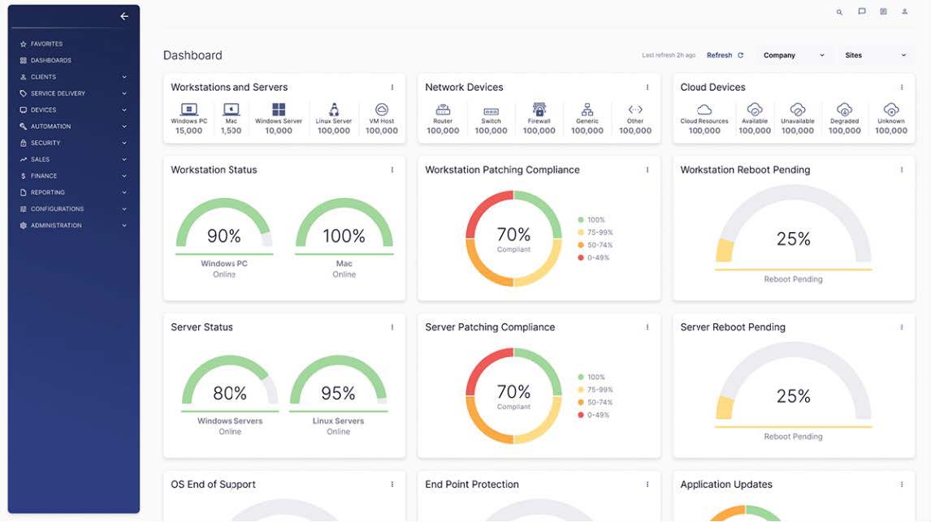
Task: Expand the Automation sidebar chevron
Action: [124, 127]
